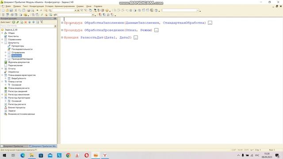
Task: Expand the Отчеты tree node
Action: pos(2,69)
